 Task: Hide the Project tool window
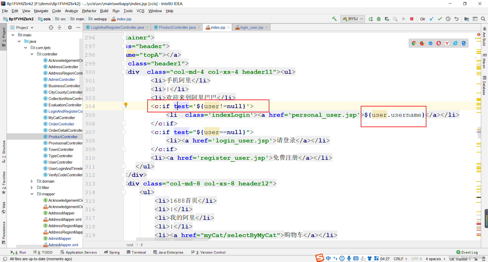tap(78, 27)
